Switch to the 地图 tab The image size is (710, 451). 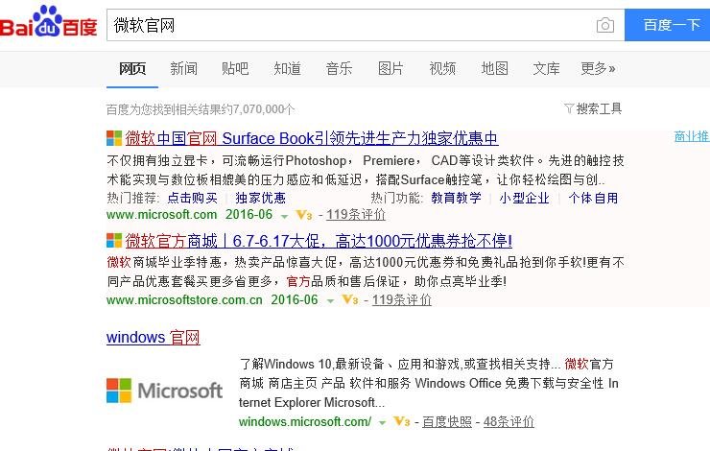494,68
